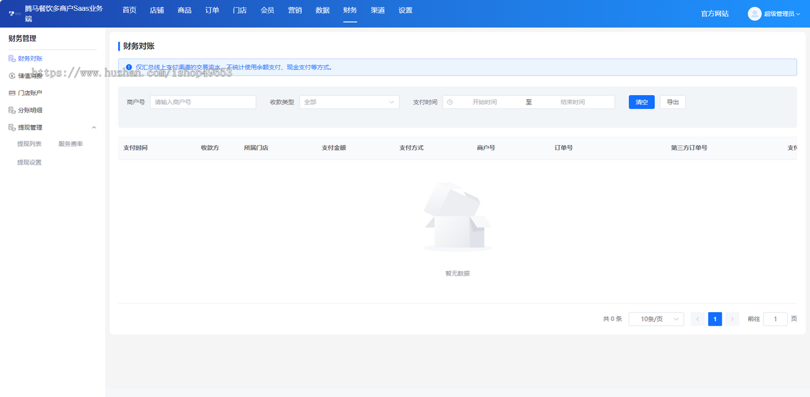Click the 收款方 column header
The image size is (810, 397).
click(210, 148)
